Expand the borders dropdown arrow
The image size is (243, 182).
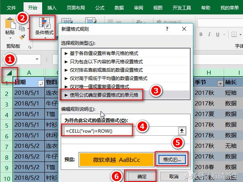click(240, 35)
